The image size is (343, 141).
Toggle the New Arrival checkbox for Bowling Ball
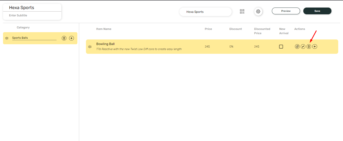click(281, 46)
